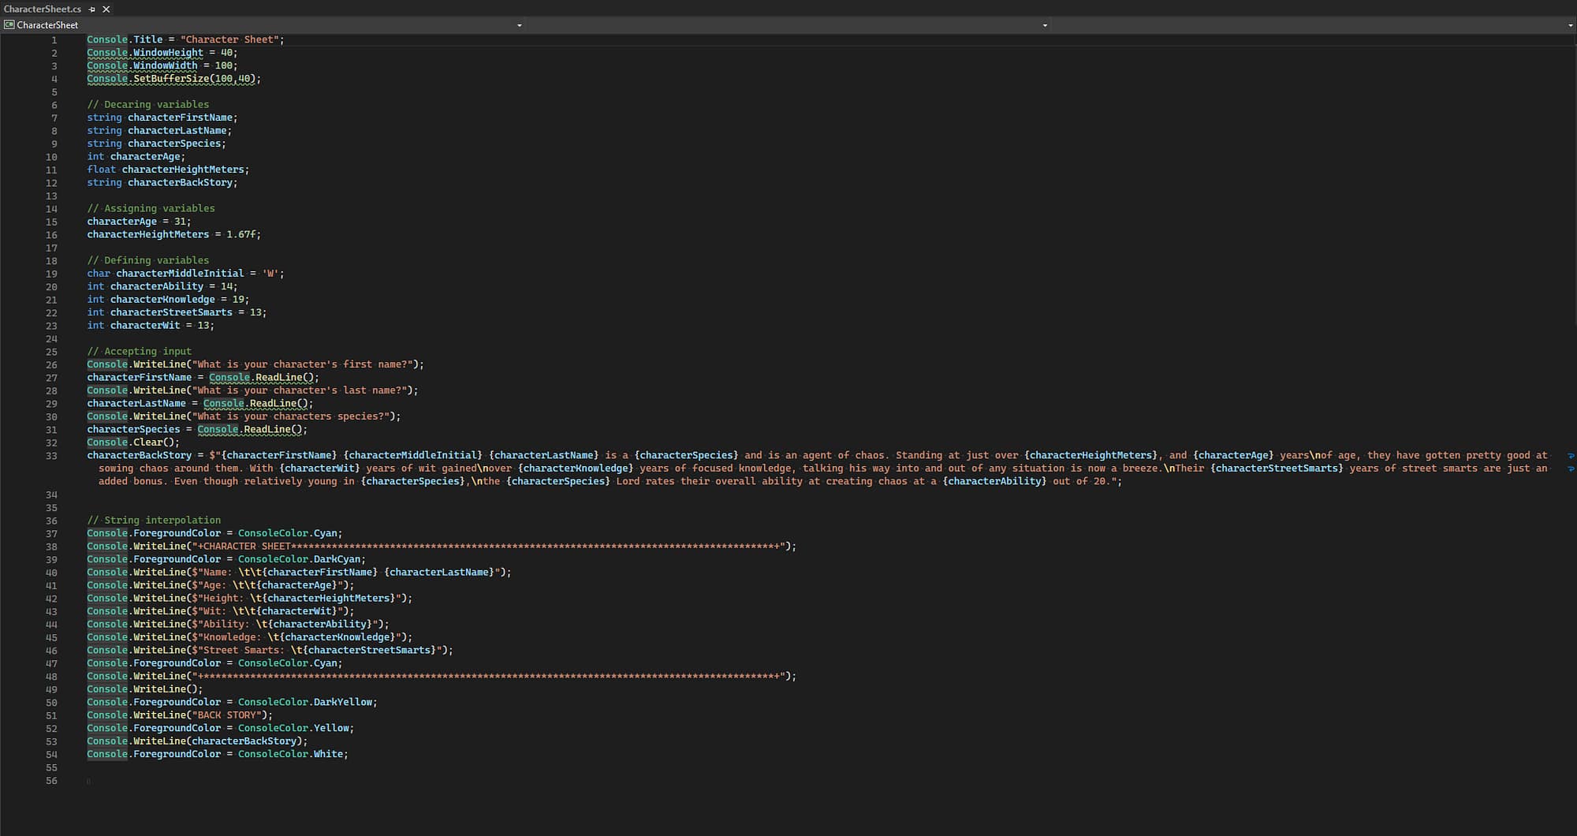This screenshot has width=1577, height=836.
Task: Click the empty line 56 at file end
Action: 237,781
